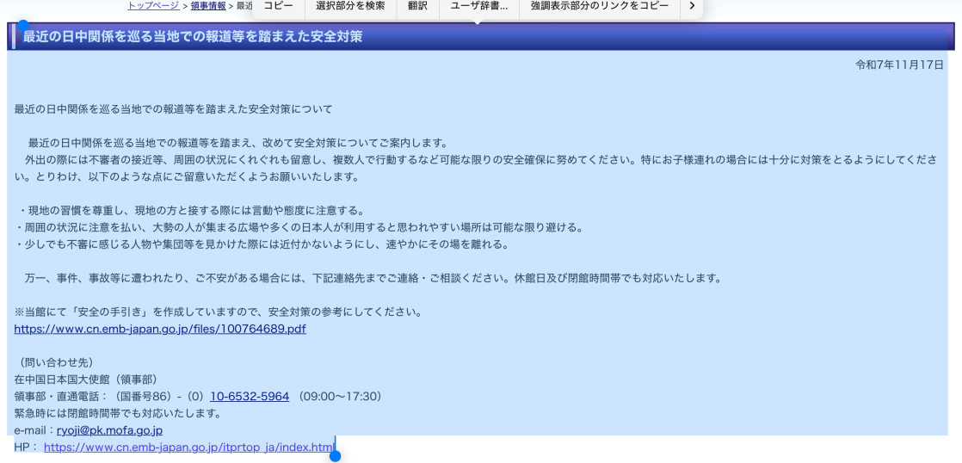Click the 在中国日本国大使館（領事部） text line
The image size is (962, 463).
[86, 380]
